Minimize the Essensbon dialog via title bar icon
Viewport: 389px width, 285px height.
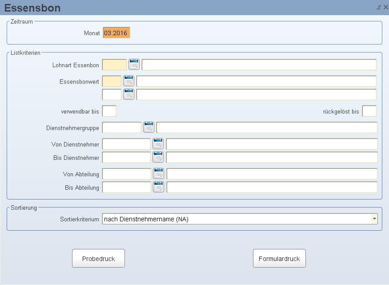[379, 7]
